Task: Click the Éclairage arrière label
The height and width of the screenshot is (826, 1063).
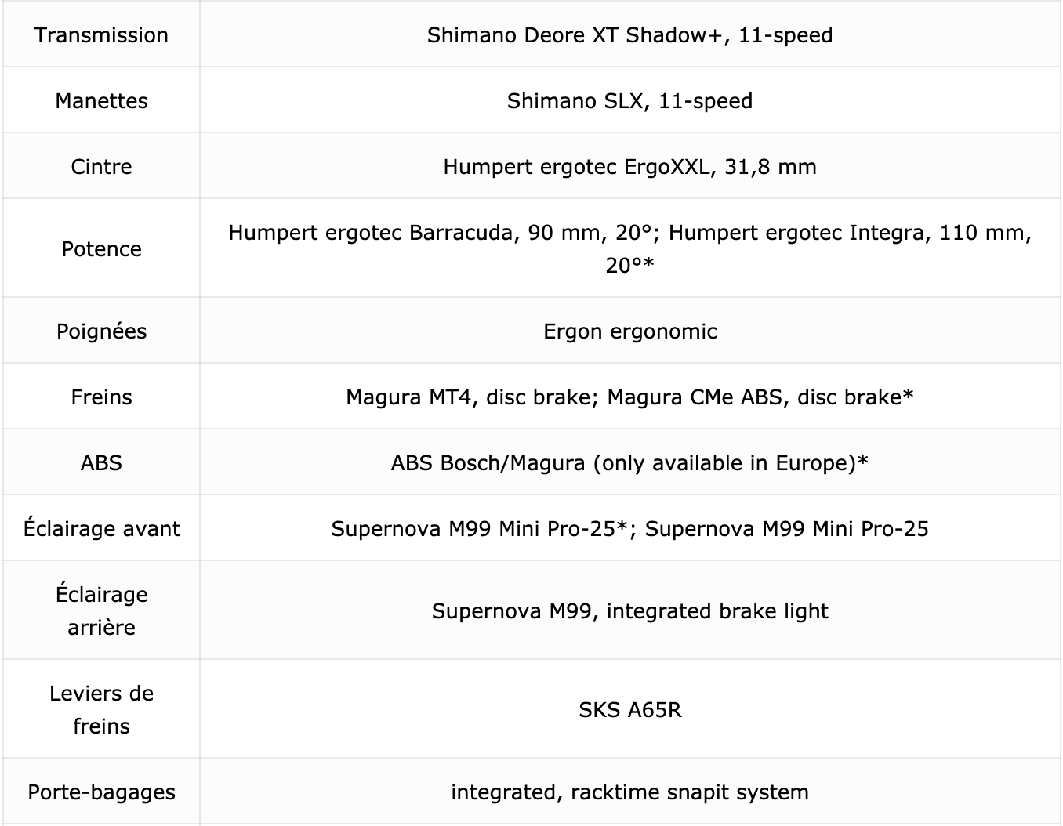Action: pyautogui.click(x=101, y=610)
